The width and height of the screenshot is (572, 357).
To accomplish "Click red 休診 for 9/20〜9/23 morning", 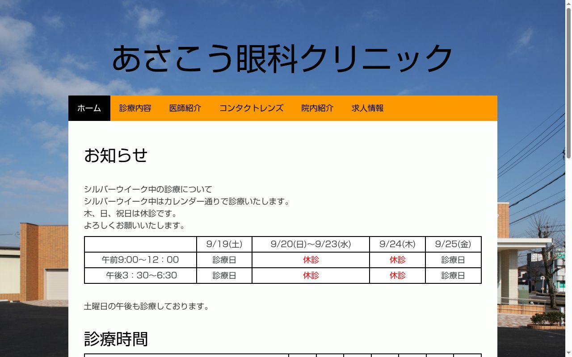I will tap(311, 260).
